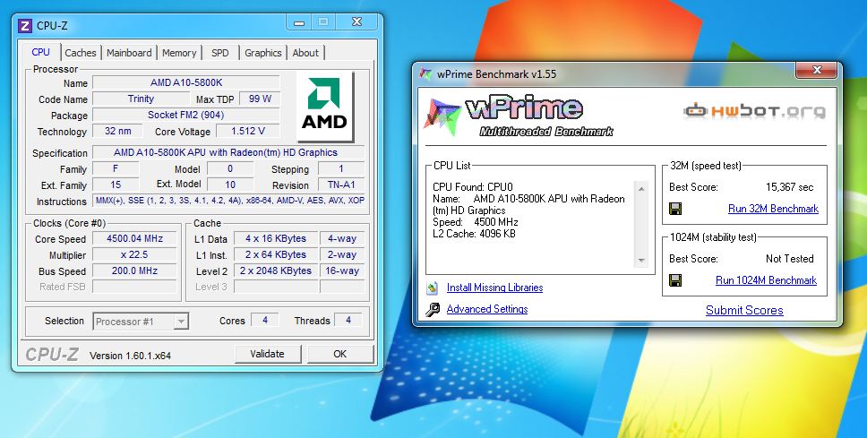Minimize the CPU-Z window
Viewport: 867px width, 438px height.
click(299, 22)
